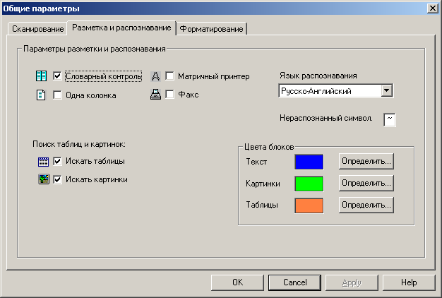Uncheck the Словарный контроль checkbox

pyautogui.click(x=57, y=76)
